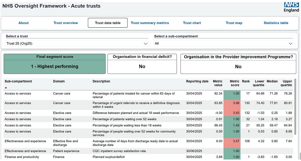Click the rank value 130
301x161 pixels.
[247, 103]
